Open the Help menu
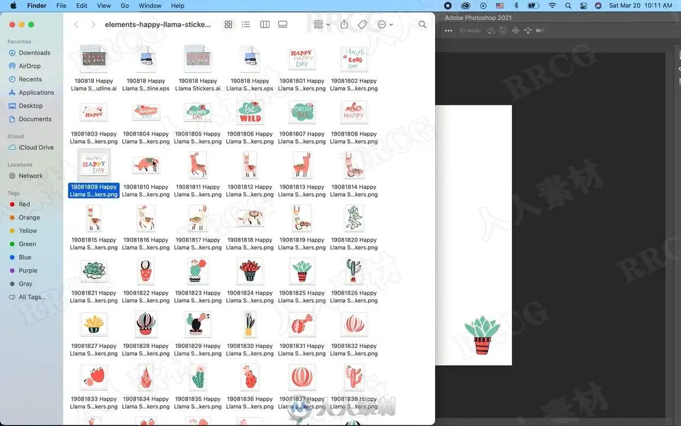This screenshot has height=426, width=681. point(177,6)
